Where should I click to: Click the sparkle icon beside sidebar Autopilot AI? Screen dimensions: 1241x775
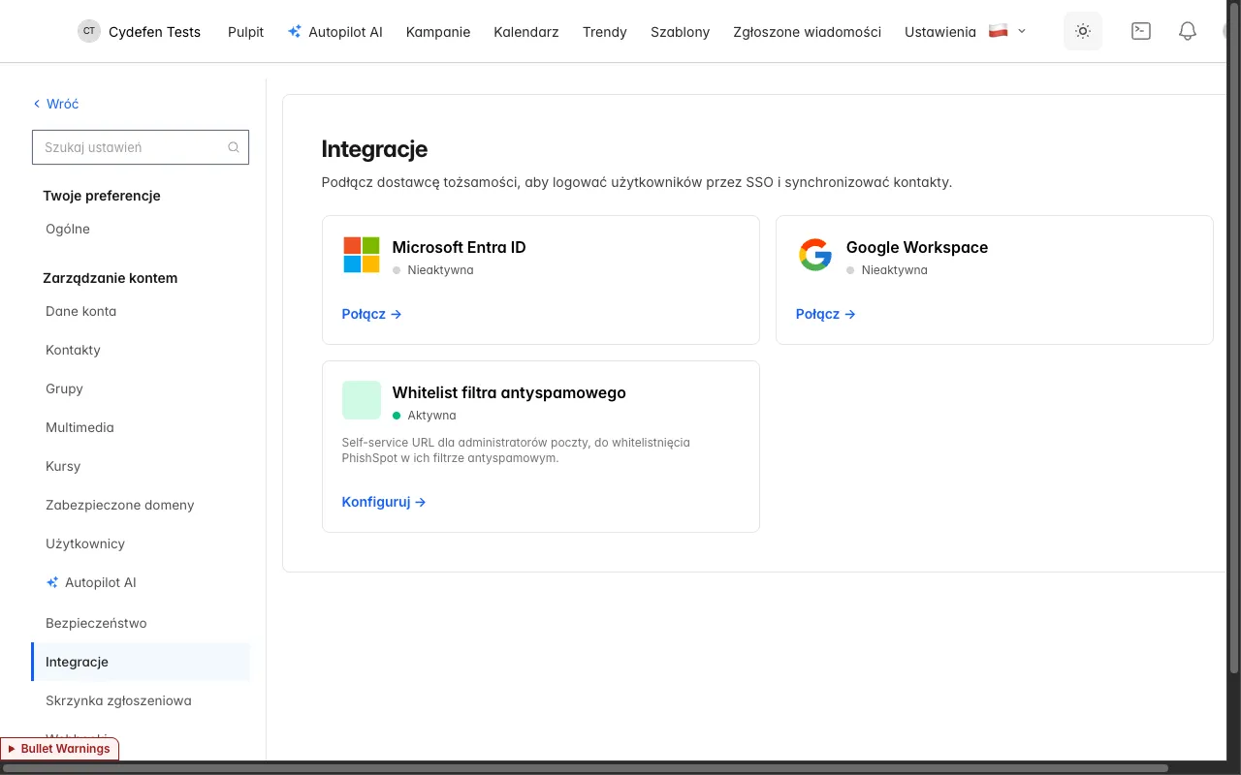click(x=52, y=582)
